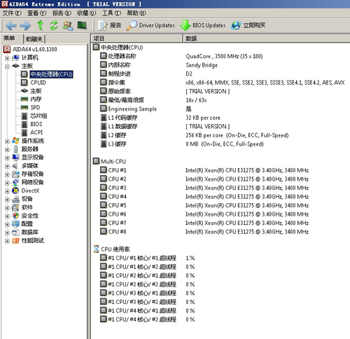Click the 性能测试 benchmark icon

pos(15,241)
